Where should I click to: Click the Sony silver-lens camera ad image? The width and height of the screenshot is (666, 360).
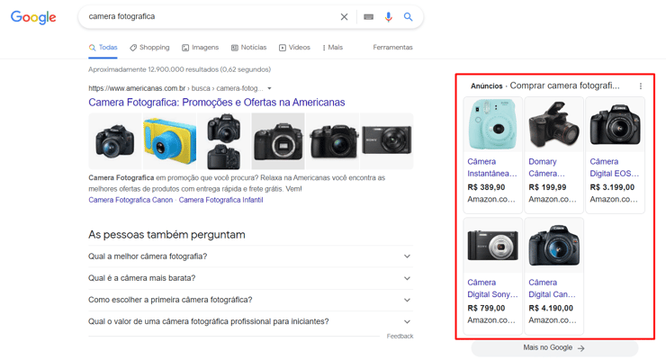coord(492,246)
